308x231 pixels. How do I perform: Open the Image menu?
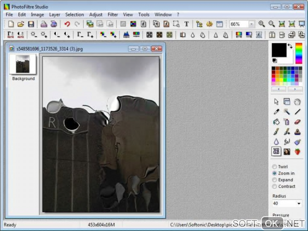pyautogui.click(x=37, y=14)
